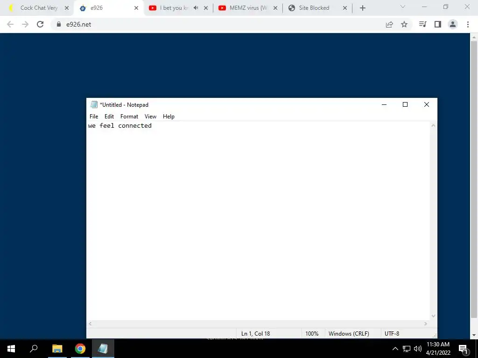This screenshot has height=358, width=478.
Task: Close the Site Blocked tab
Action: coord(345,8)
